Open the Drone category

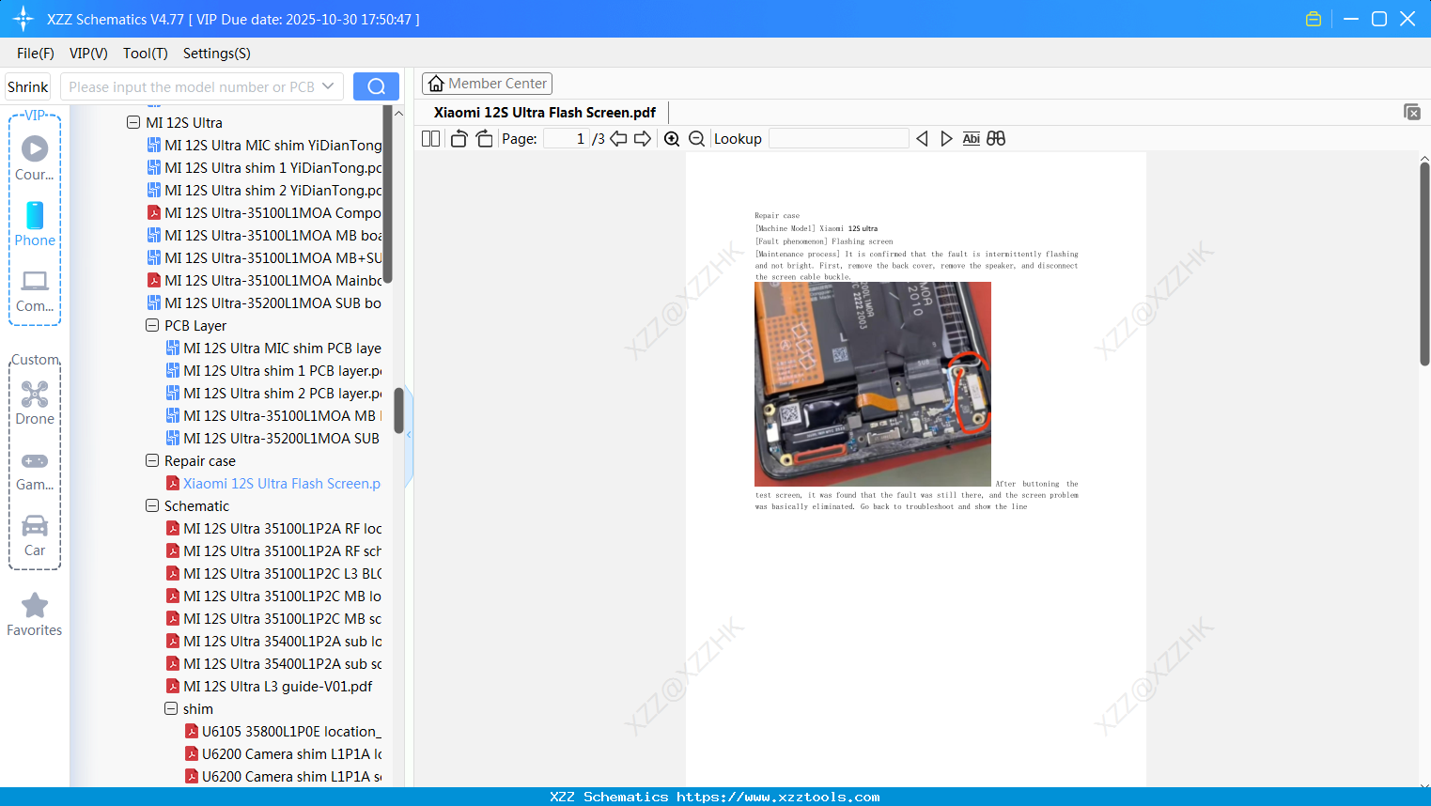[x=35, y=402]
